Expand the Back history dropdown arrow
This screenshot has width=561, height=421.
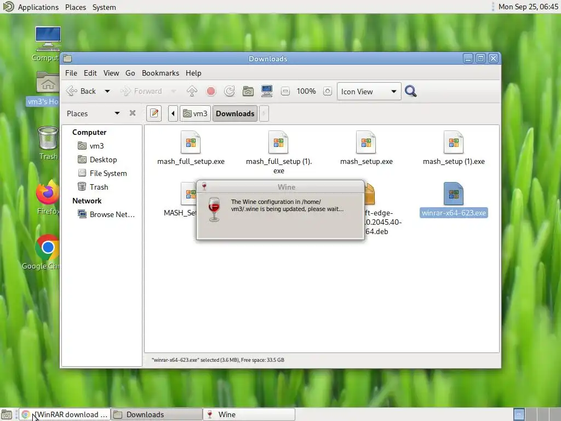tap(107, 92)
